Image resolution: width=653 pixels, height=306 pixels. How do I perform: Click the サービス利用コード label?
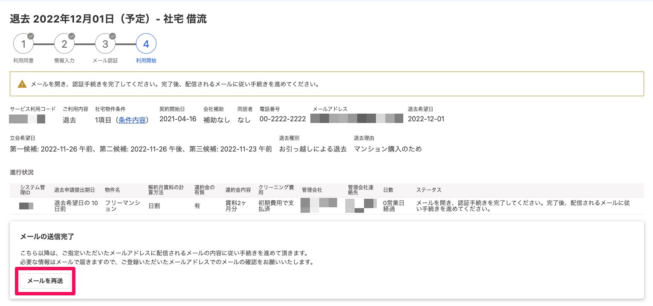click(x=33, y=109)
